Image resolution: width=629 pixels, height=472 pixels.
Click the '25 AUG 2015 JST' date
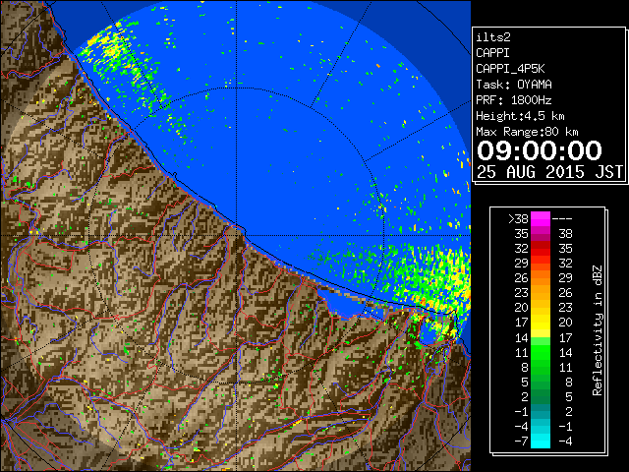click(549, 172)
